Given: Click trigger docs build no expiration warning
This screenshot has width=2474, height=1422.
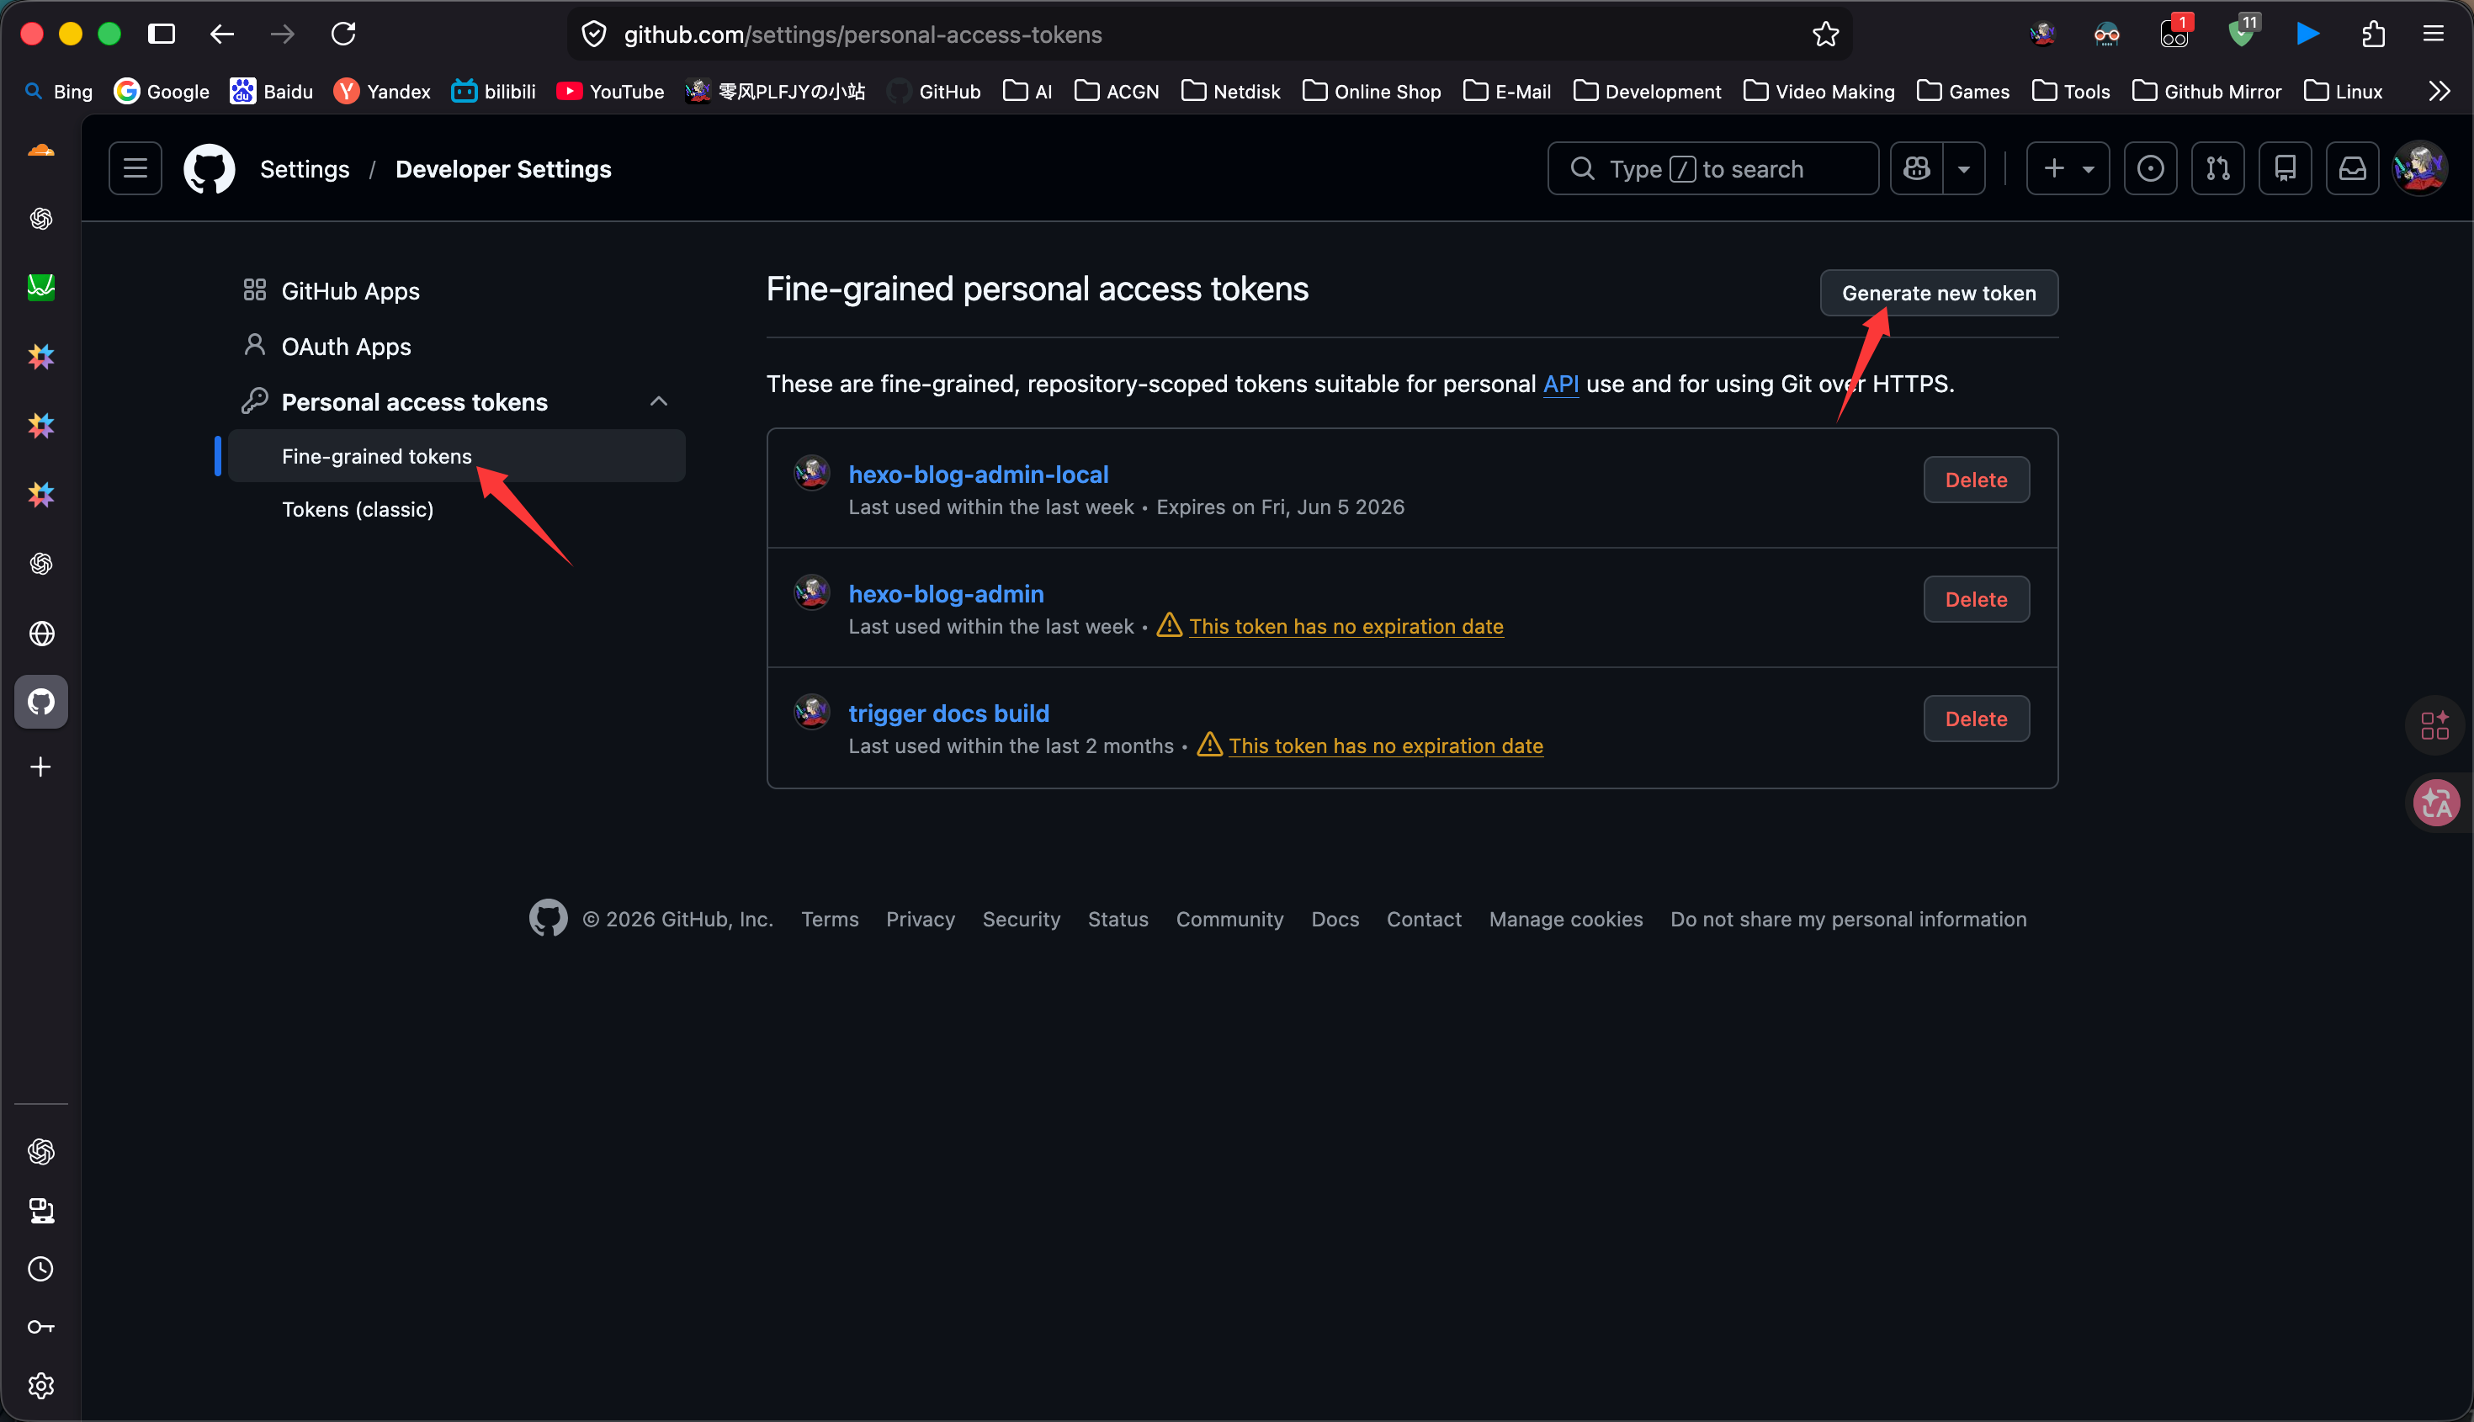Looking at the screenshot, I should pos(1386,745).
